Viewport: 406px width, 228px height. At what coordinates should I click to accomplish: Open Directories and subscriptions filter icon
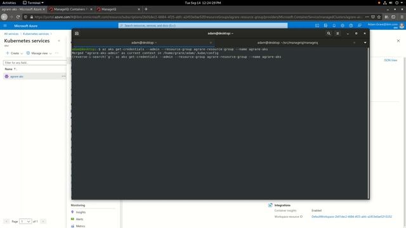tap(325, 25)
